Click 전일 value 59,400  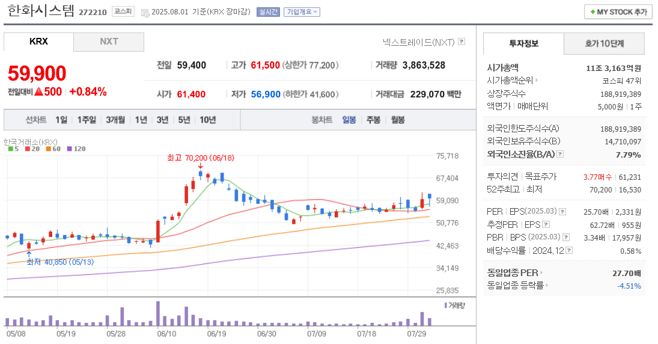pyautogui.click(x=191, y=66)
